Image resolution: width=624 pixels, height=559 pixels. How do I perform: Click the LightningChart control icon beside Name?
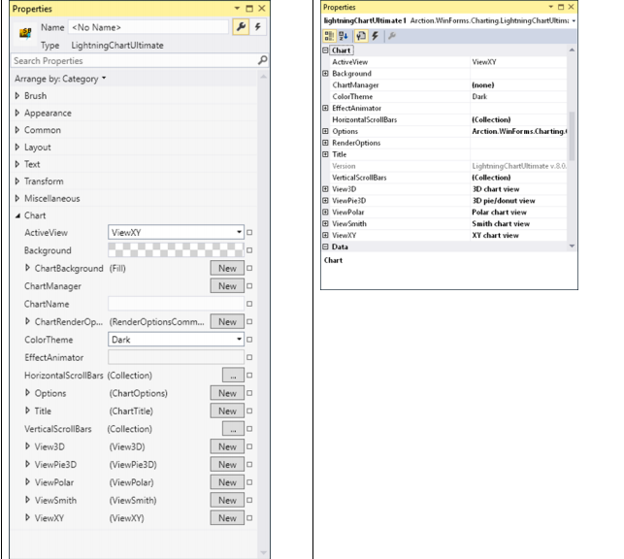click(25, 33)
